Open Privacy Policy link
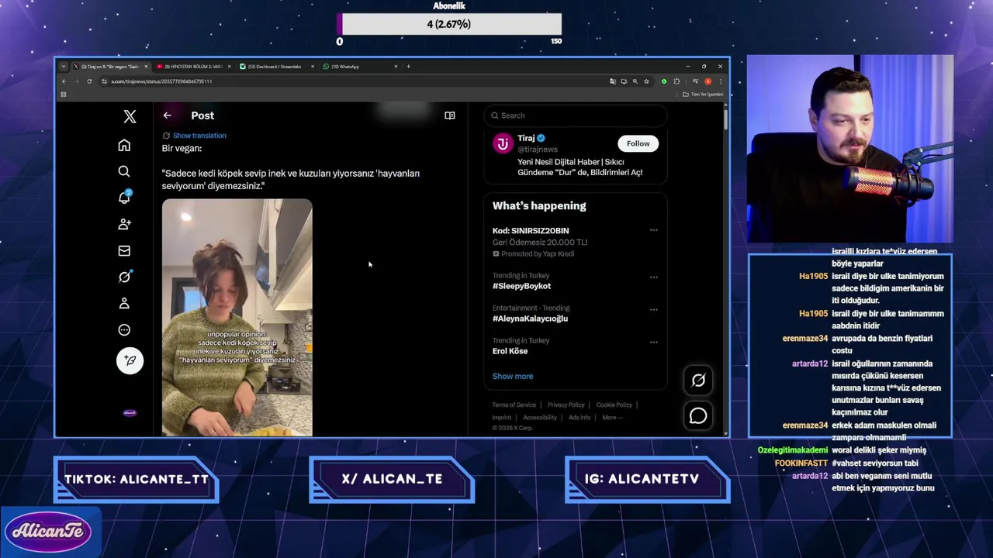 pos(566,405)
